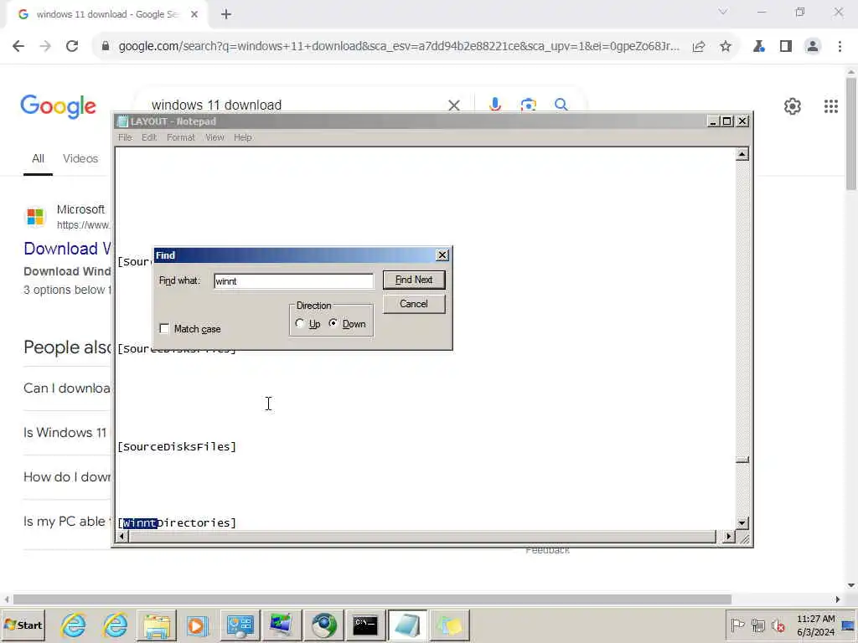This screenshot has height=643, width=858.
Task: Open the Windows Start menu
Action: point(23,625)
